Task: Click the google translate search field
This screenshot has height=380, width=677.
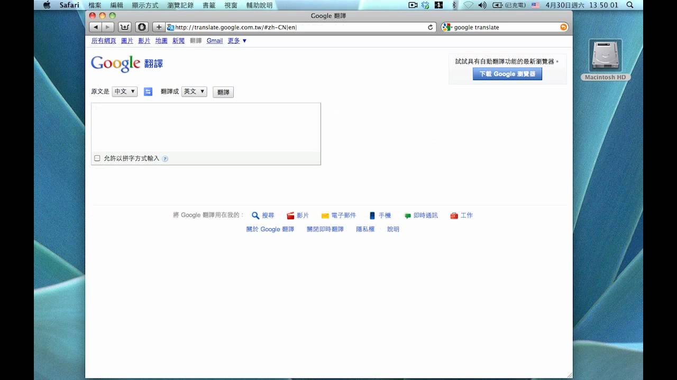Action: (505, 27)
